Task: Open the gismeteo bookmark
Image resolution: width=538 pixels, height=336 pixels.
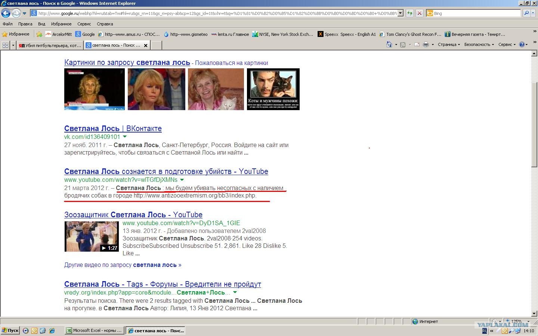Action: [186, 34]
